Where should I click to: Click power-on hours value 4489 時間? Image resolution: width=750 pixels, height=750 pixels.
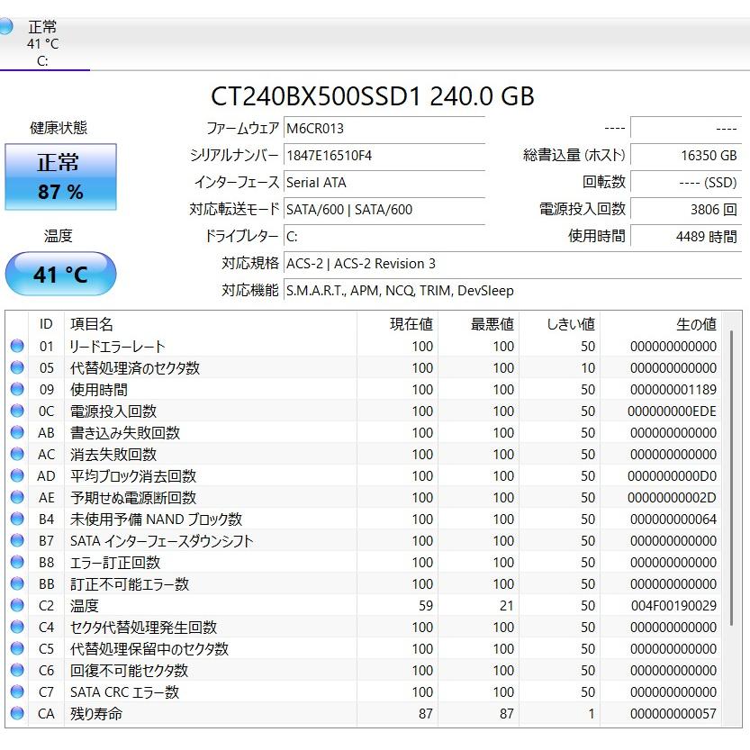point(686,237)
